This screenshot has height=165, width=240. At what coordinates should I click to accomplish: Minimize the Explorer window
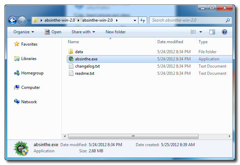coord(203,8)
